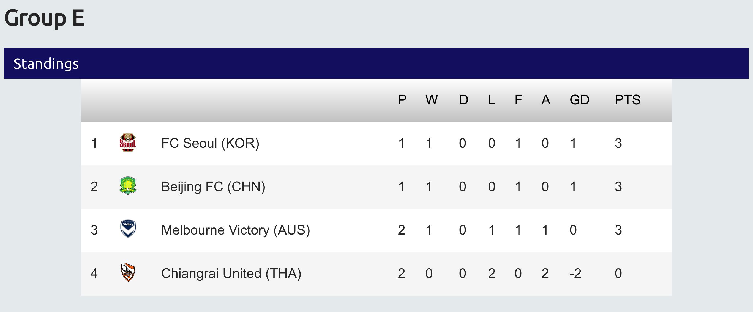Click Chiangrai United's -2 goal difference

[x=575, y=274]
